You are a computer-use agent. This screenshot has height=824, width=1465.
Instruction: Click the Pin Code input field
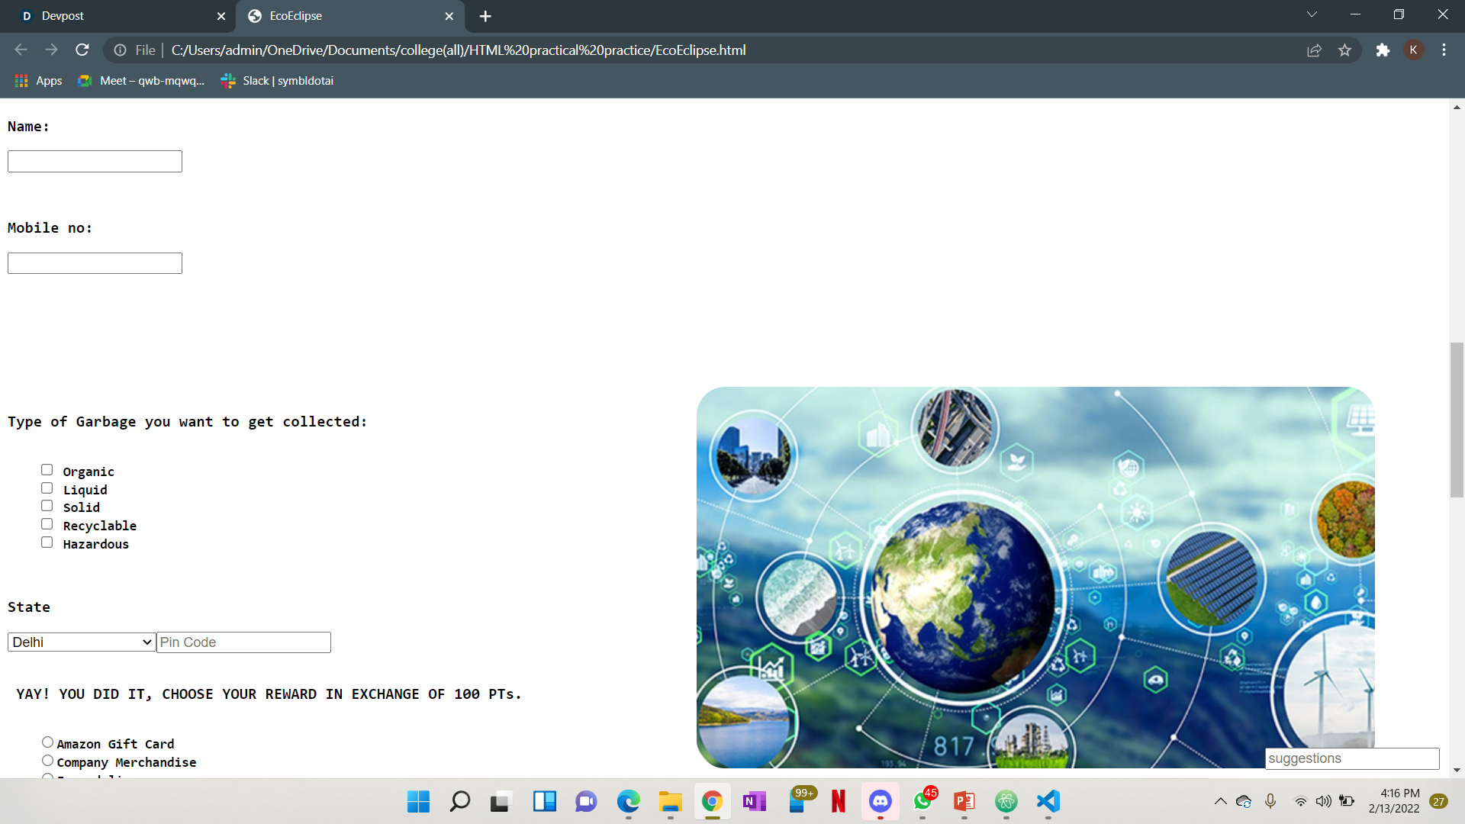(x=243, y=642)
